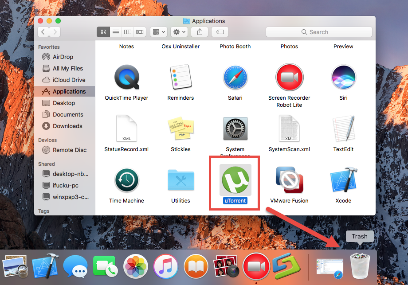Open System Preferences

pos(235,129)
